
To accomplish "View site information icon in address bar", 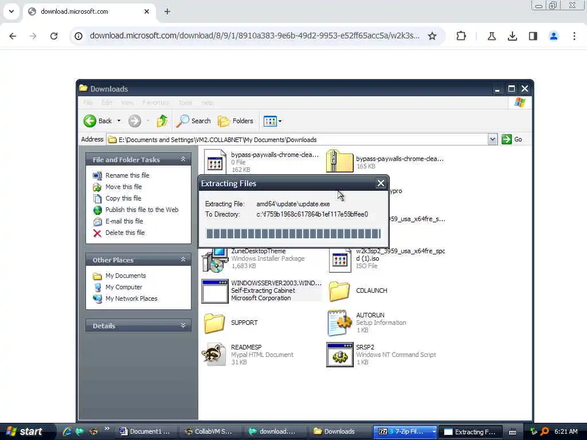I will [79, 36].
